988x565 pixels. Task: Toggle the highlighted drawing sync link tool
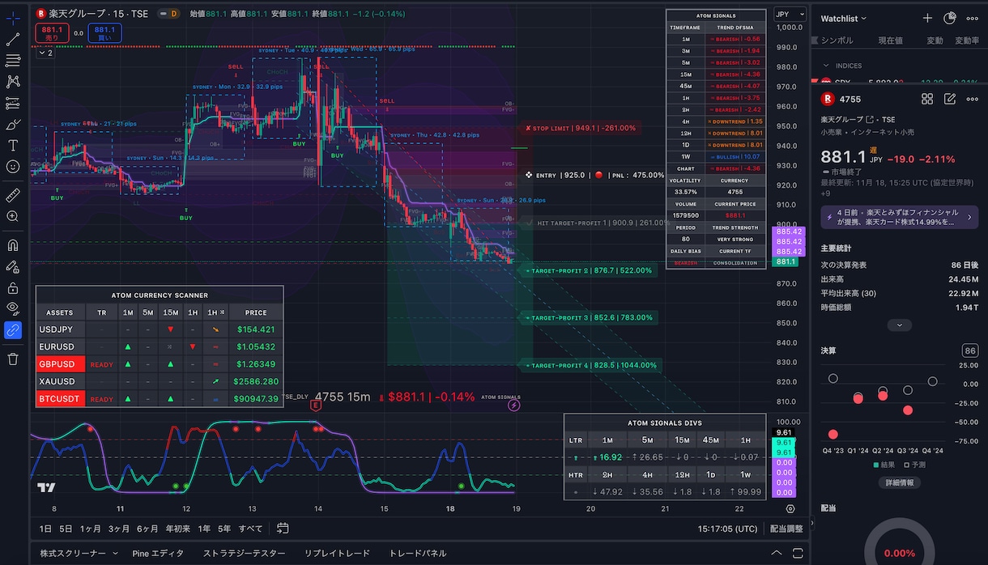13,329
